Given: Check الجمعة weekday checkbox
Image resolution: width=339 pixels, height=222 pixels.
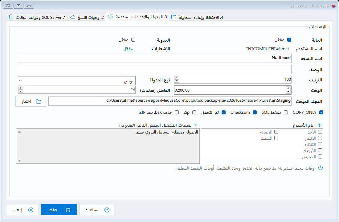Looking at the screenshot, I should [x=276, y=132].
